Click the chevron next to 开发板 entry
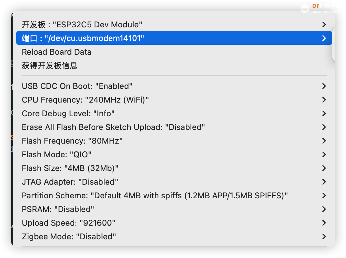Screen dimensions: 346x258 [x=324, y=24]
